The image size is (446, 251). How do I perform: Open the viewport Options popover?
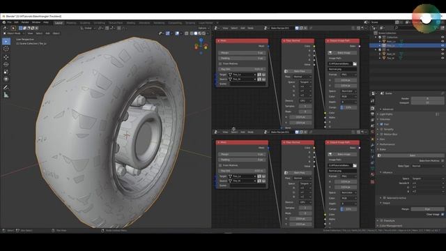pos(203,28)
